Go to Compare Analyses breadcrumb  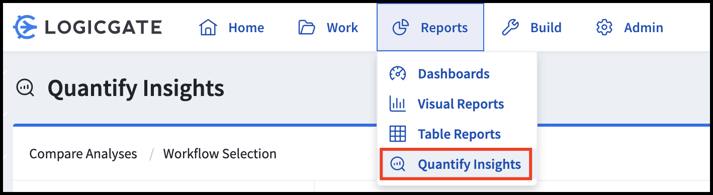pyautogui.click(x=83, y=153)
